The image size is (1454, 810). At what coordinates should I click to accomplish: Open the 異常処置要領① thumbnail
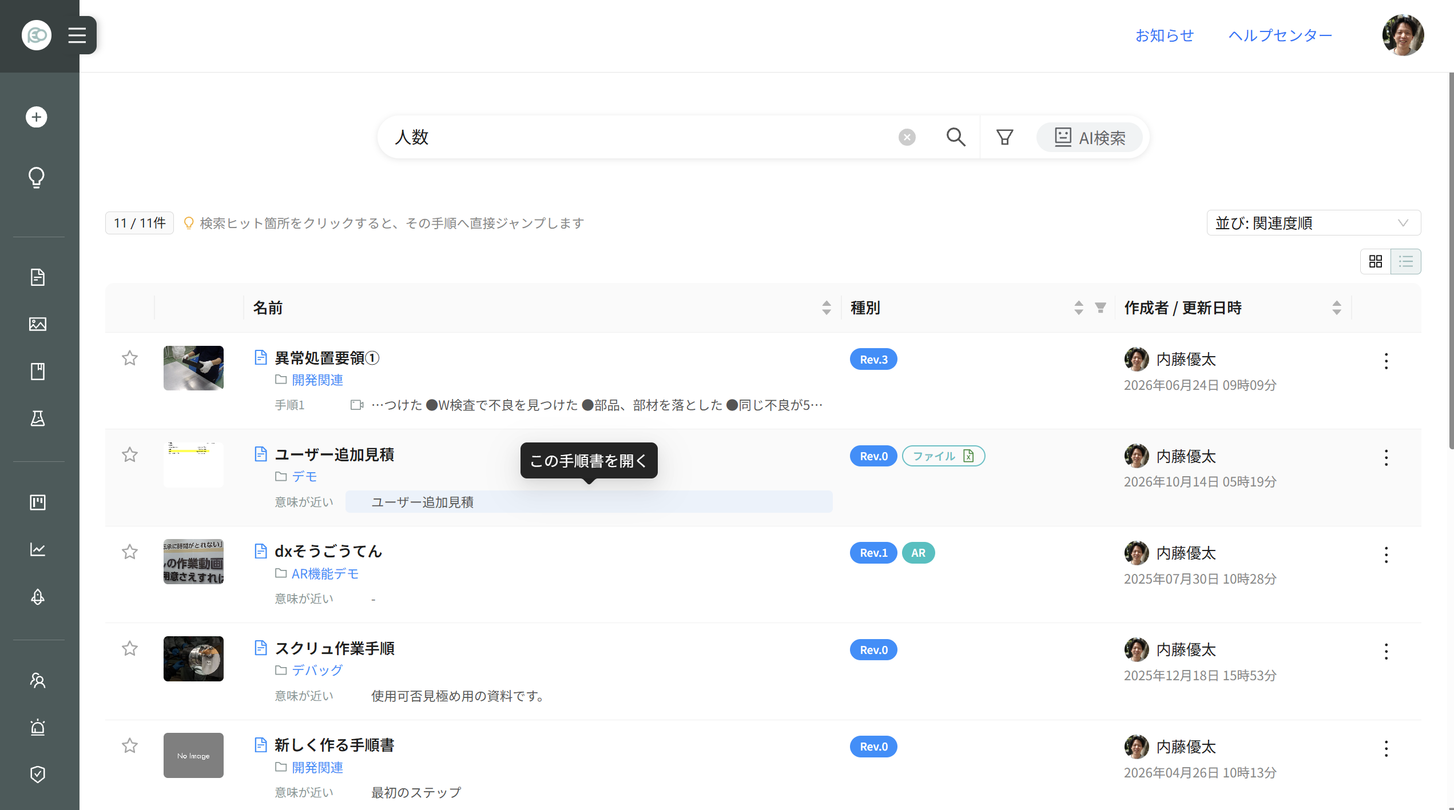click(193, 368)
